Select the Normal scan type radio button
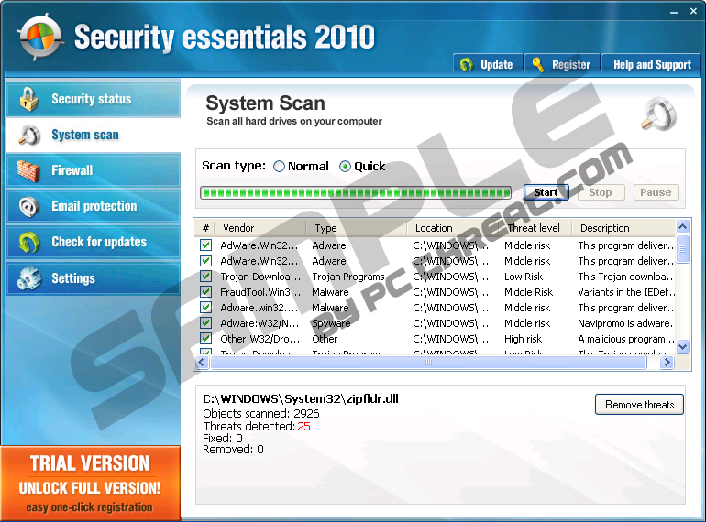The width and height of the screenshot is (706, 522). [279, 167]
